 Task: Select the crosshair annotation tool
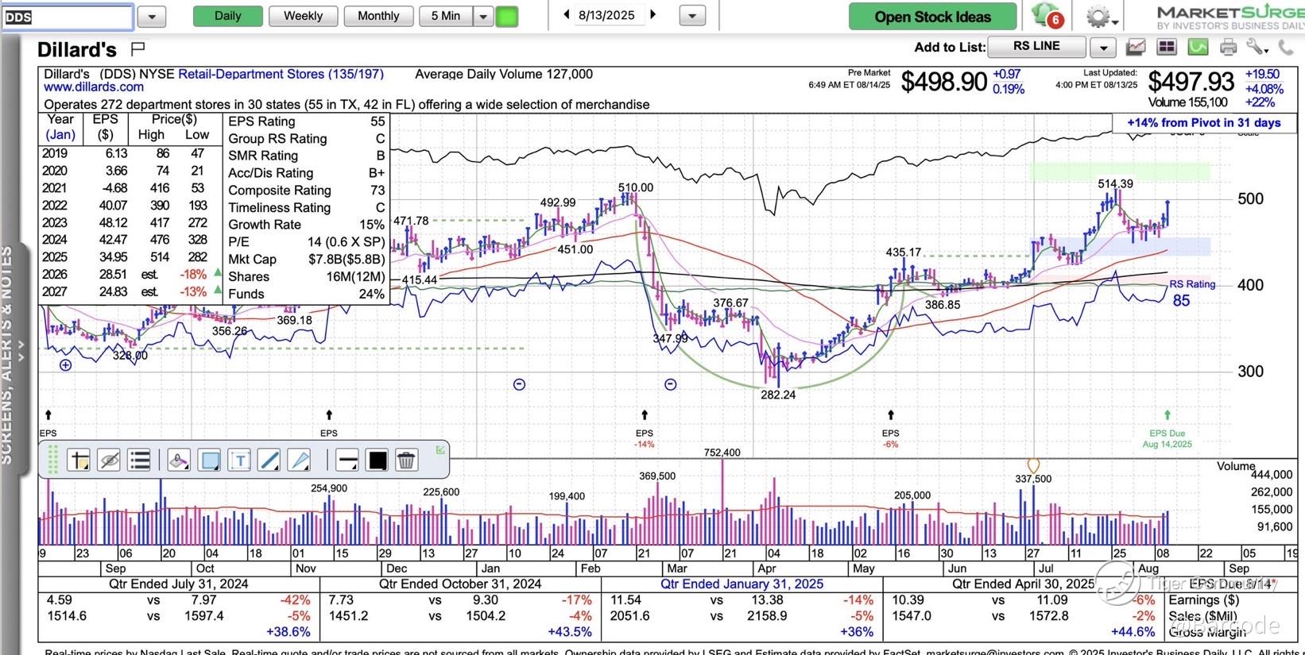click(79, 460)
